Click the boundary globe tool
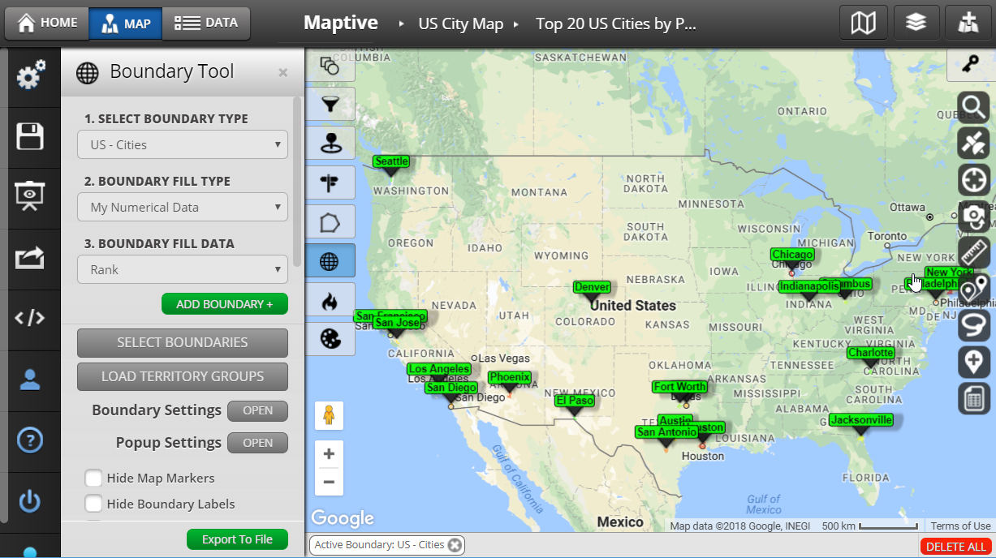The image size is (996, 558). [330, 260]
